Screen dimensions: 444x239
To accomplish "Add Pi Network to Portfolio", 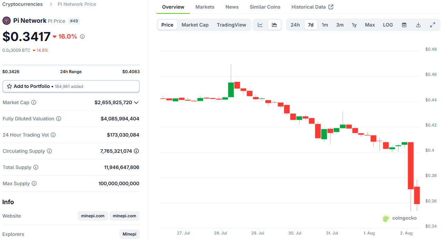I will 71,86.
